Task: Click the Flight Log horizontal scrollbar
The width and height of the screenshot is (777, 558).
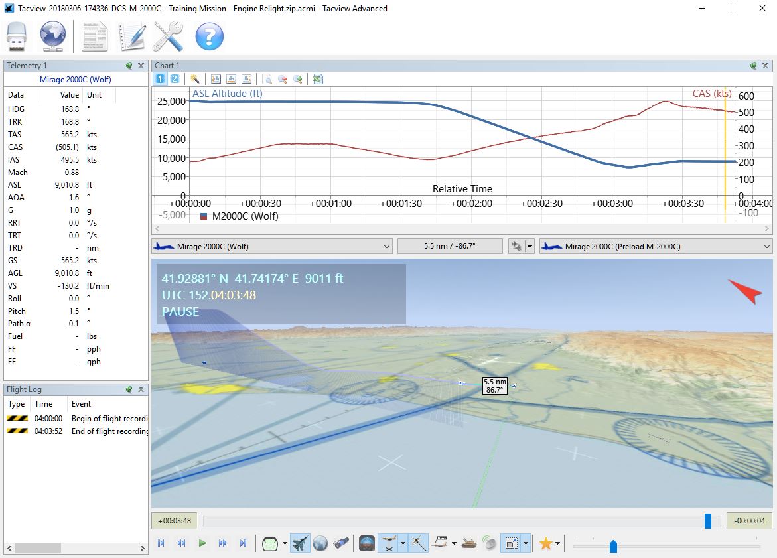Action: [76, 548]
